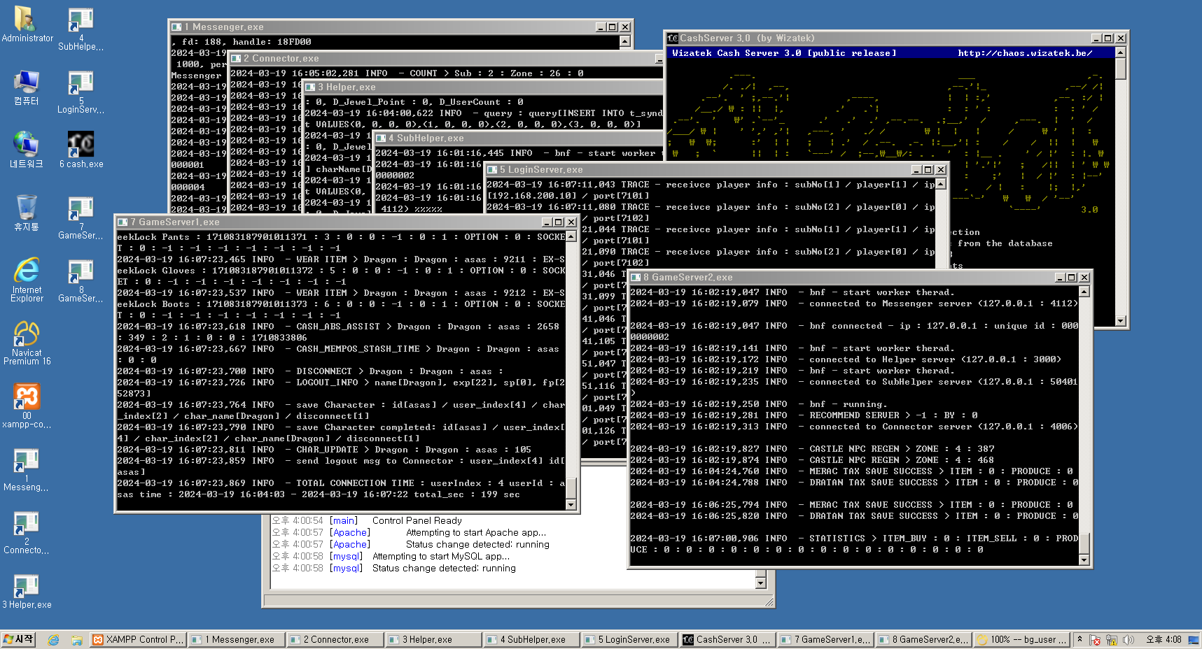Click the volume speaker icon in tray
The width and height of the screenshot is (1202, 649).
pyautogui.click(x=1127, y=640)
